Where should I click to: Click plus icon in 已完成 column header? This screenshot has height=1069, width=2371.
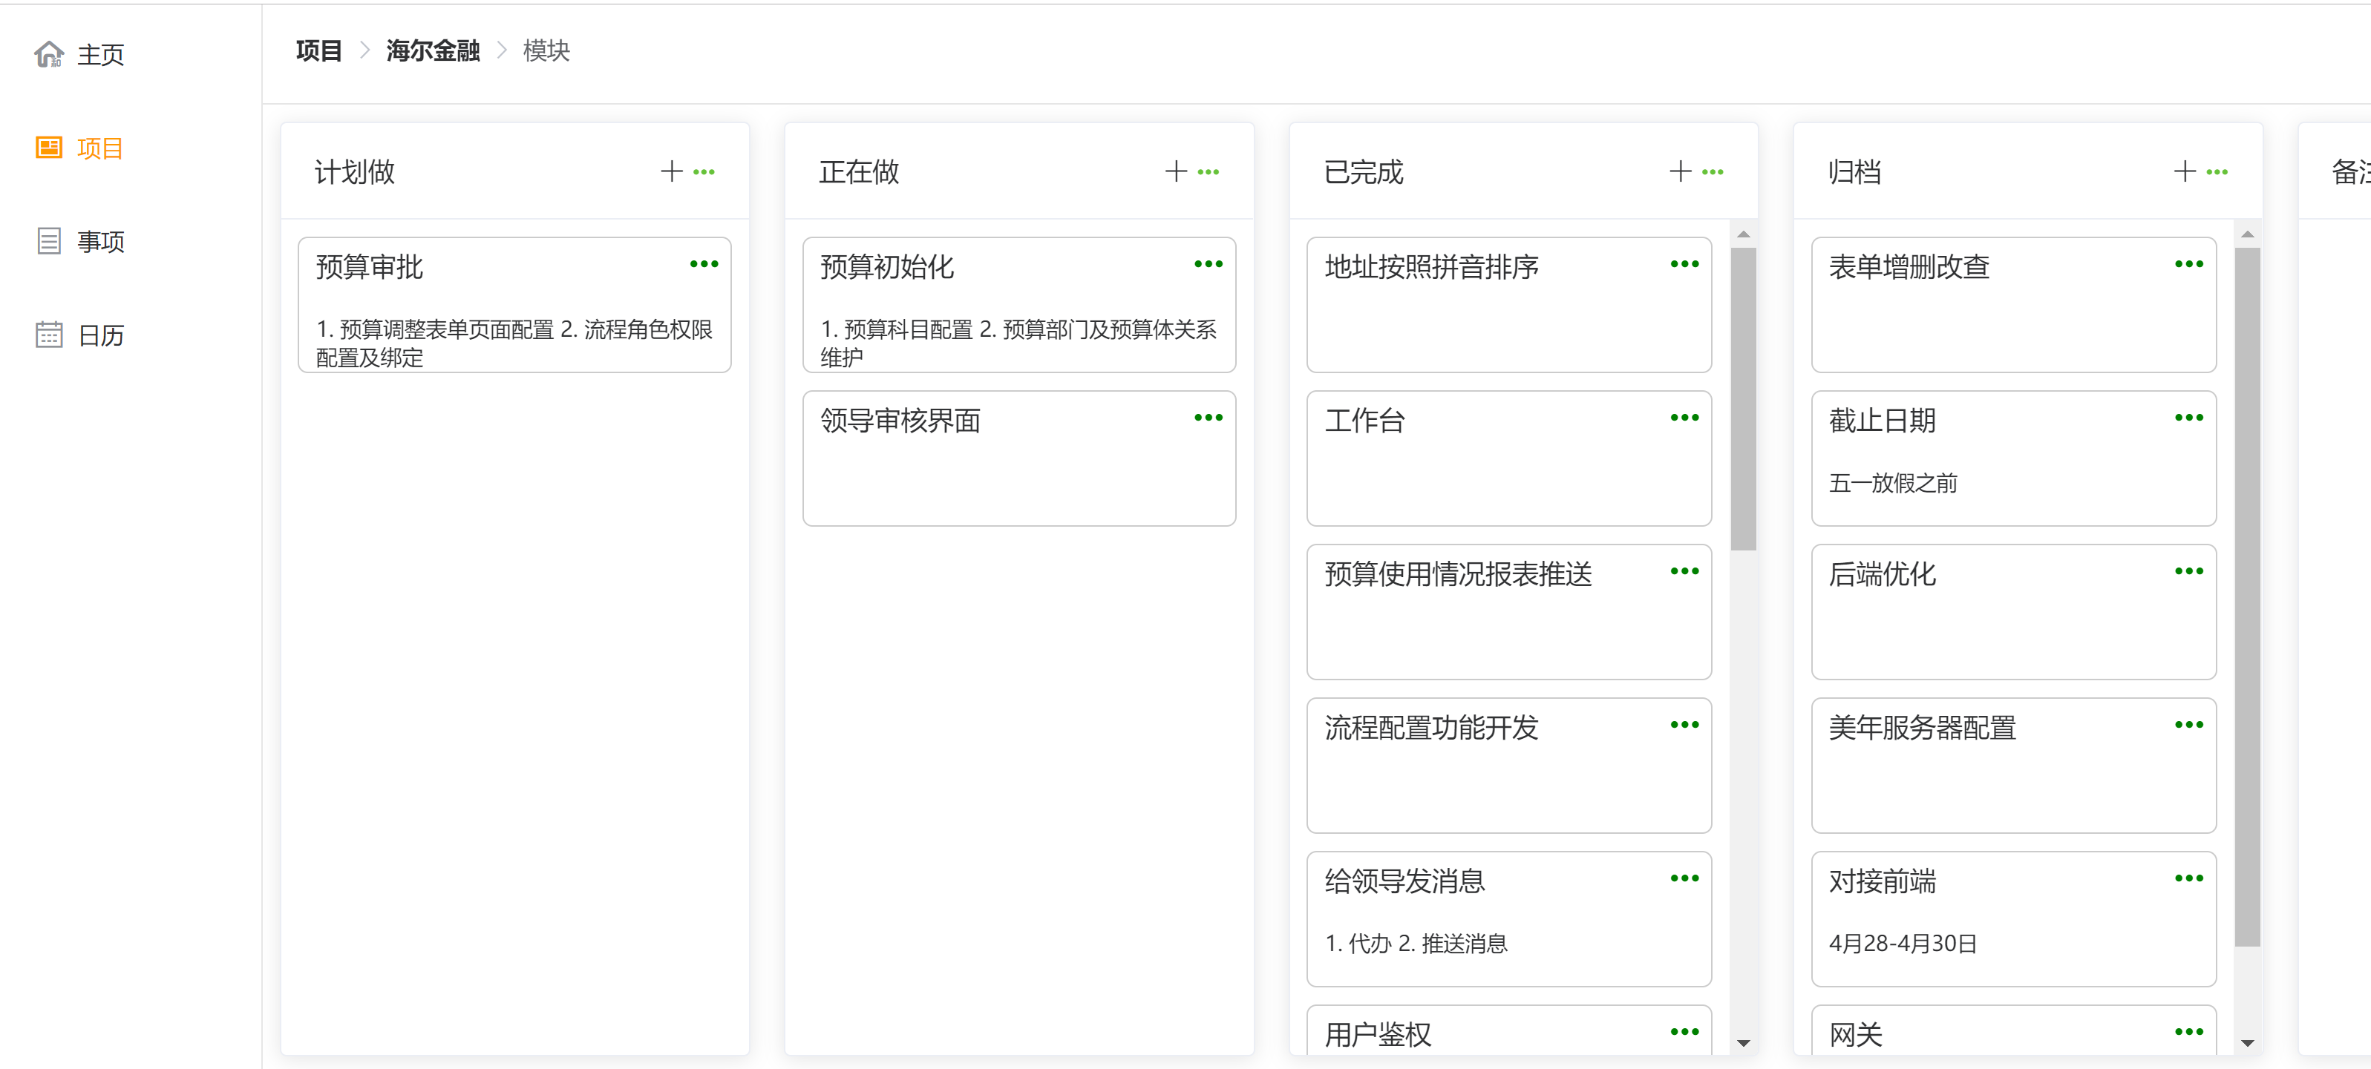coord(1680,172)
